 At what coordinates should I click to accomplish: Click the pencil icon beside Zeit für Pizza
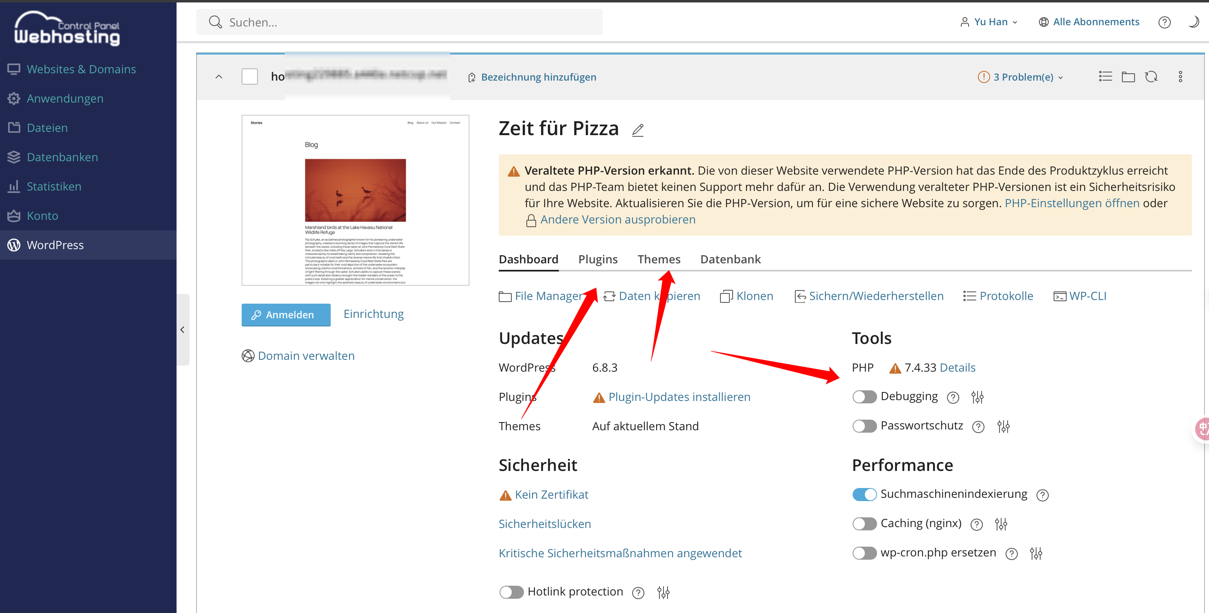[637, 130]
